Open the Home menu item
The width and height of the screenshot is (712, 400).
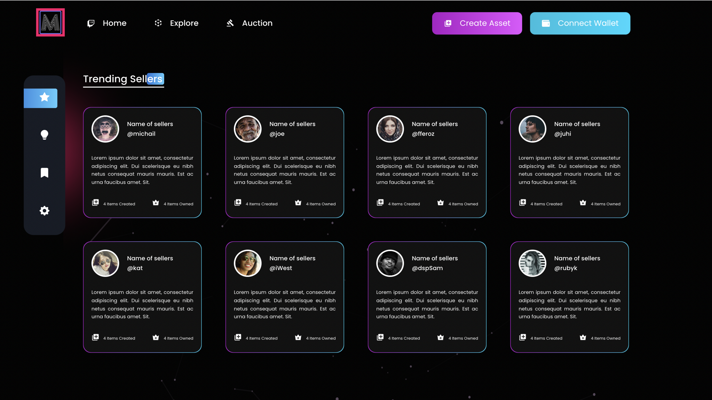(x=114, y=23)
